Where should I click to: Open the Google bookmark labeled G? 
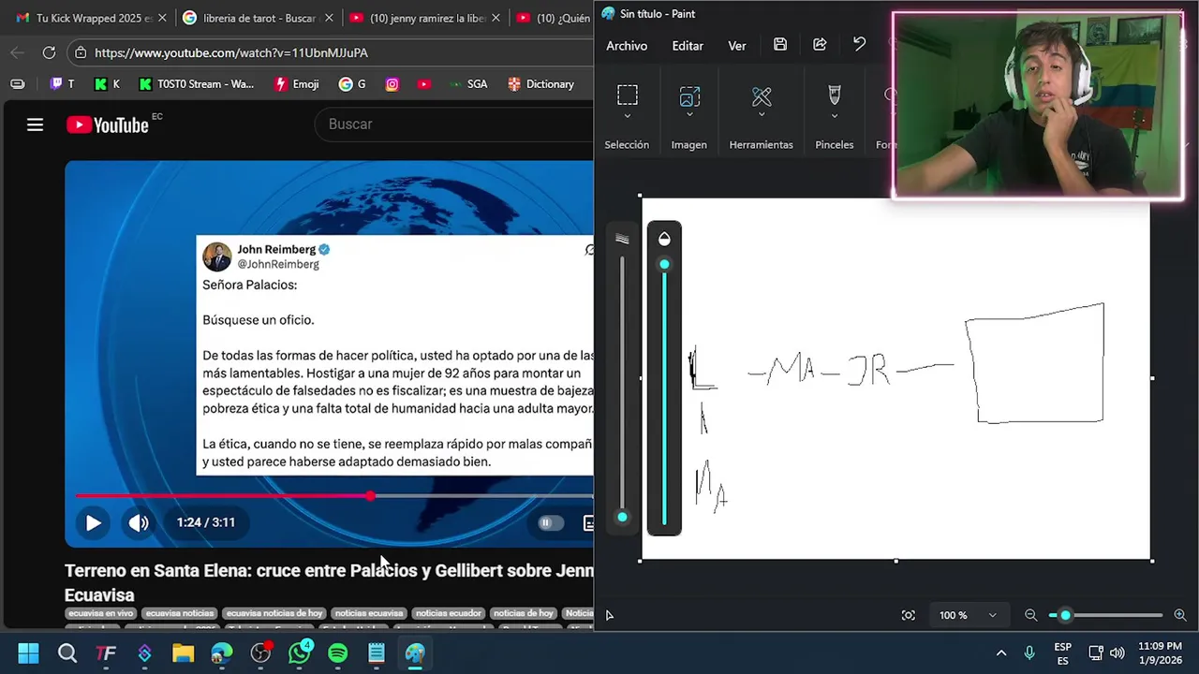pyautogui.click(x=352, y=84)
